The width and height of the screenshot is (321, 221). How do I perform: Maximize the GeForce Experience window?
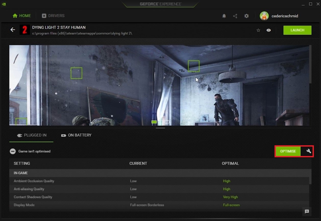tap(311, 4)
